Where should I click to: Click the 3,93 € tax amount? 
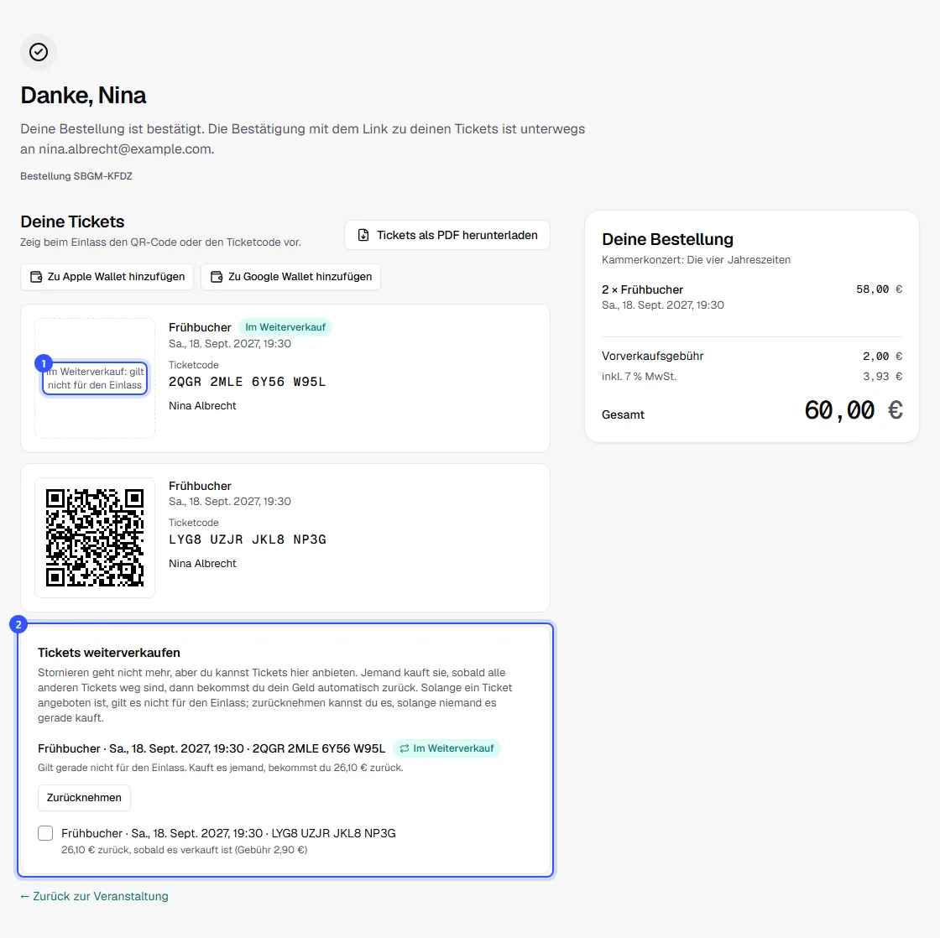coord(882,377)
